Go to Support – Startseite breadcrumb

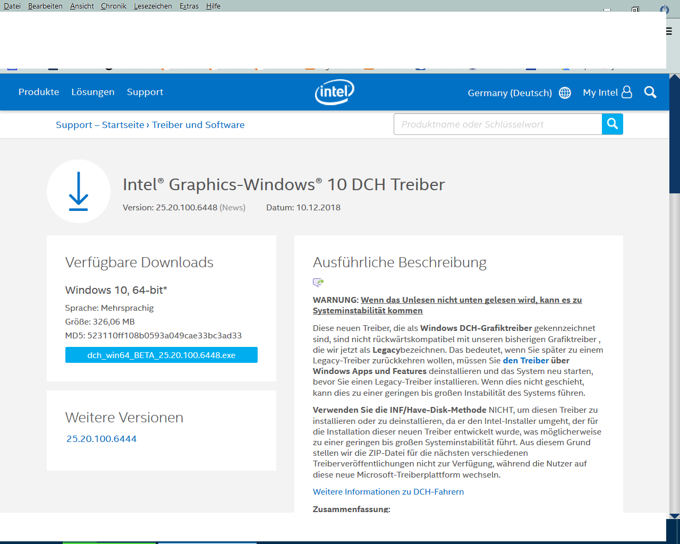(100, 125)
